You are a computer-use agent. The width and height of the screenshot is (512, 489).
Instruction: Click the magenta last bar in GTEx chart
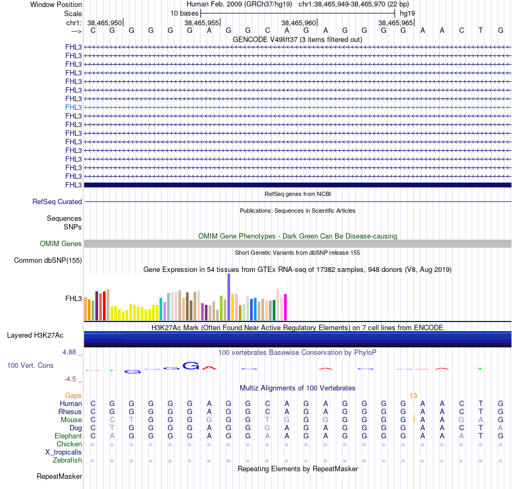(x=285, y=308)
